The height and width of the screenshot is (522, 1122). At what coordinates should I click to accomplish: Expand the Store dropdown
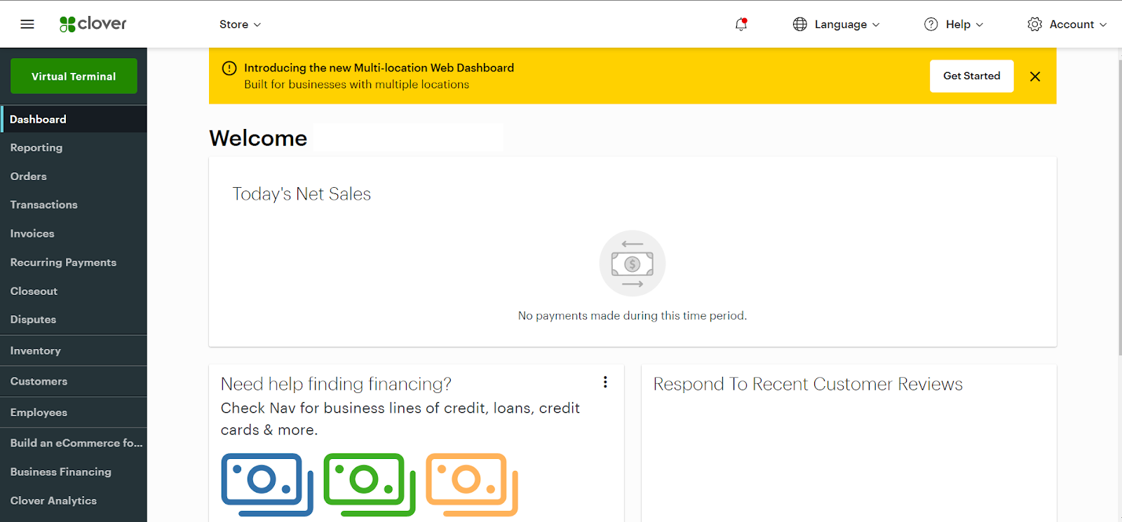point(240,25)
